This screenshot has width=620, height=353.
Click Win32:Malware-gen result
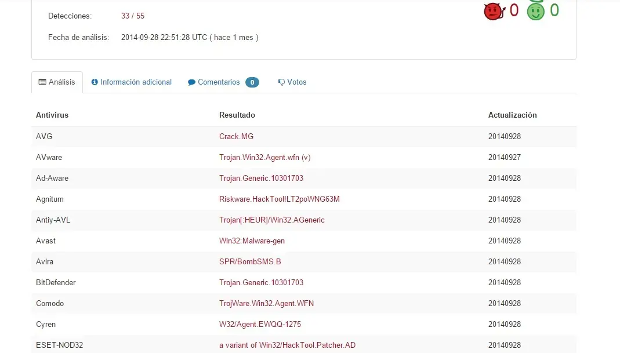click(252, 241)
